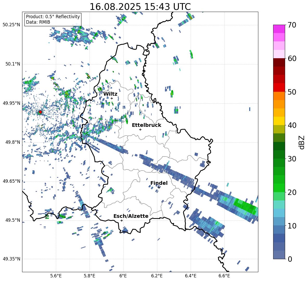Viewport: 308px width, 281px height.
Task: Click the Findel station cross marker
Action: point(159,187)
